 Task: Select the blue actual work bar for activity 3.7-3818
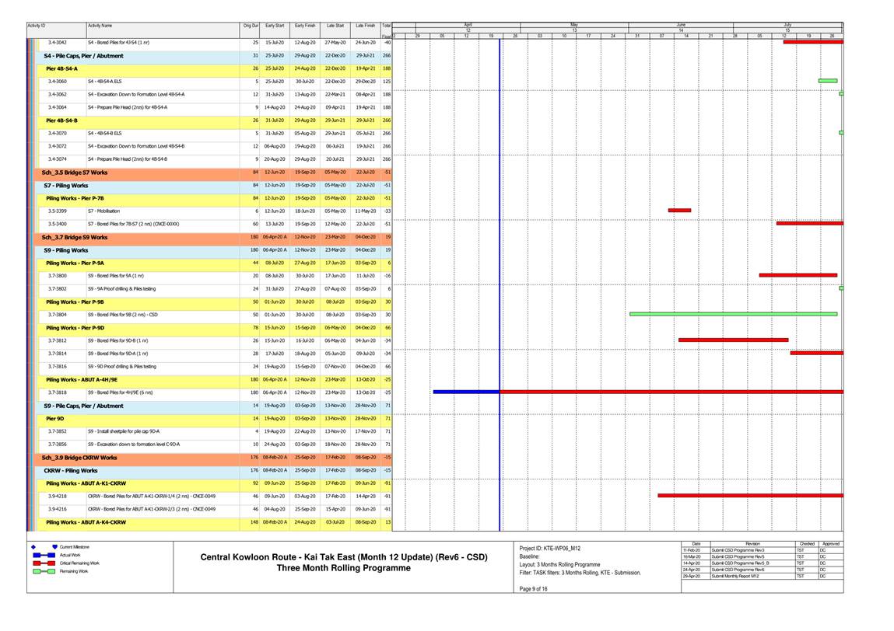(465, 392)
